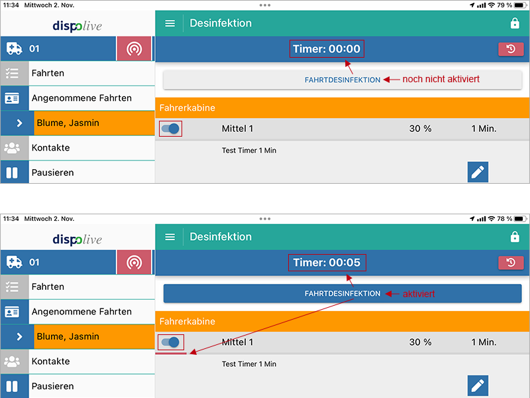Click the lock icon in upper Desinfektion header
This screenshot has height=398, width=530.
pyautogui.click(x=515, y=23)
